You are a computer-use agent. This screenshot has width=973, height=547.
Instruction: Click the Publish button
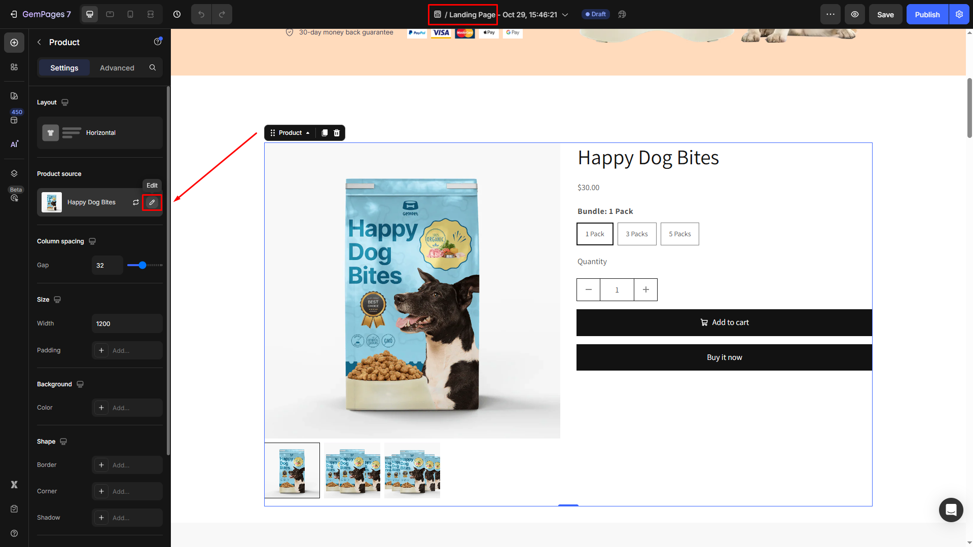tap(927, 14)
